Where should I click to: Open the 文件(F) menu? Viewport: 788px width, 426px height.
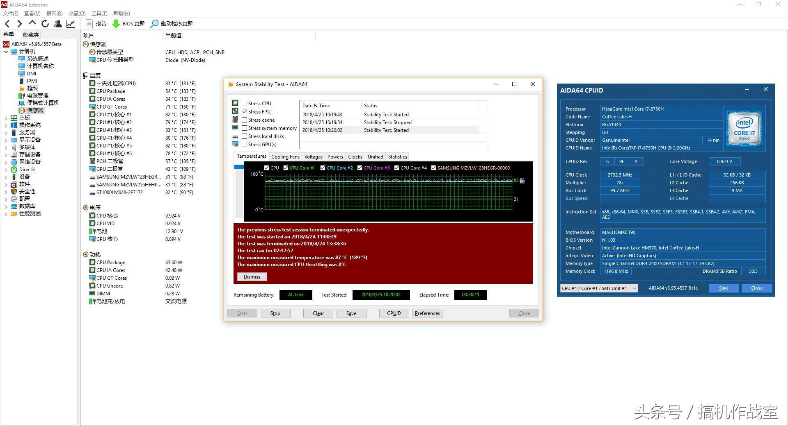point(10,14)
